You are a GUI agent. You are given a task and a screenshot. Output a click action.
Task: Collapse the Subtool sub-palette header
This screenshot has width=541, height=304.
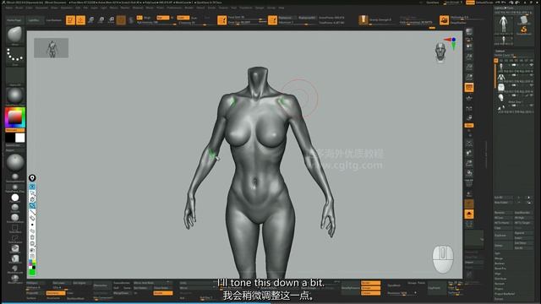coord(500,51)
